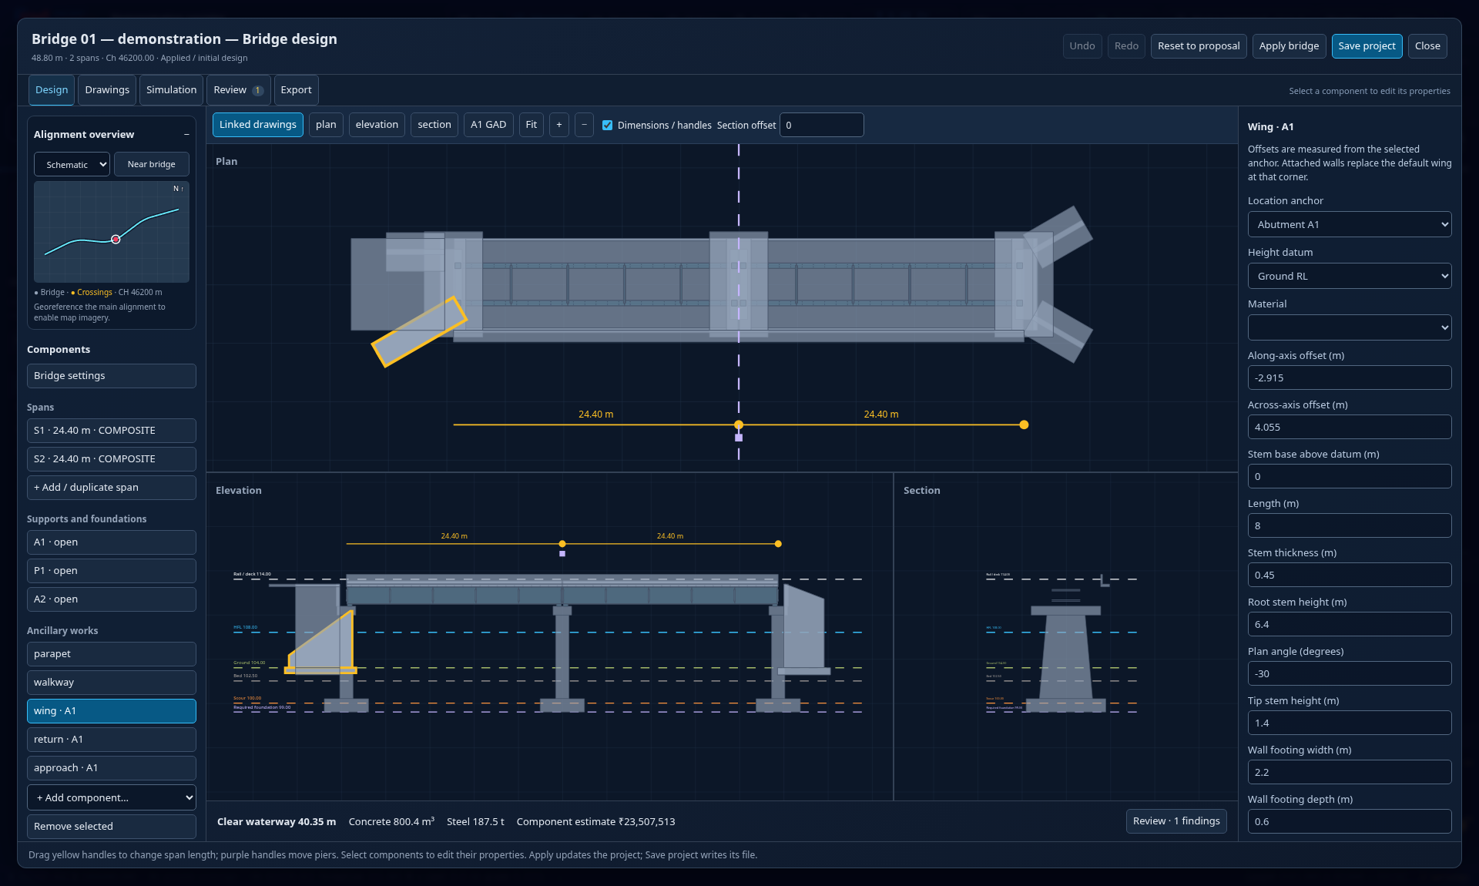Zoom in with the plus button
The width and height of the screenshot is (1479, 886).
click(559, 125)
